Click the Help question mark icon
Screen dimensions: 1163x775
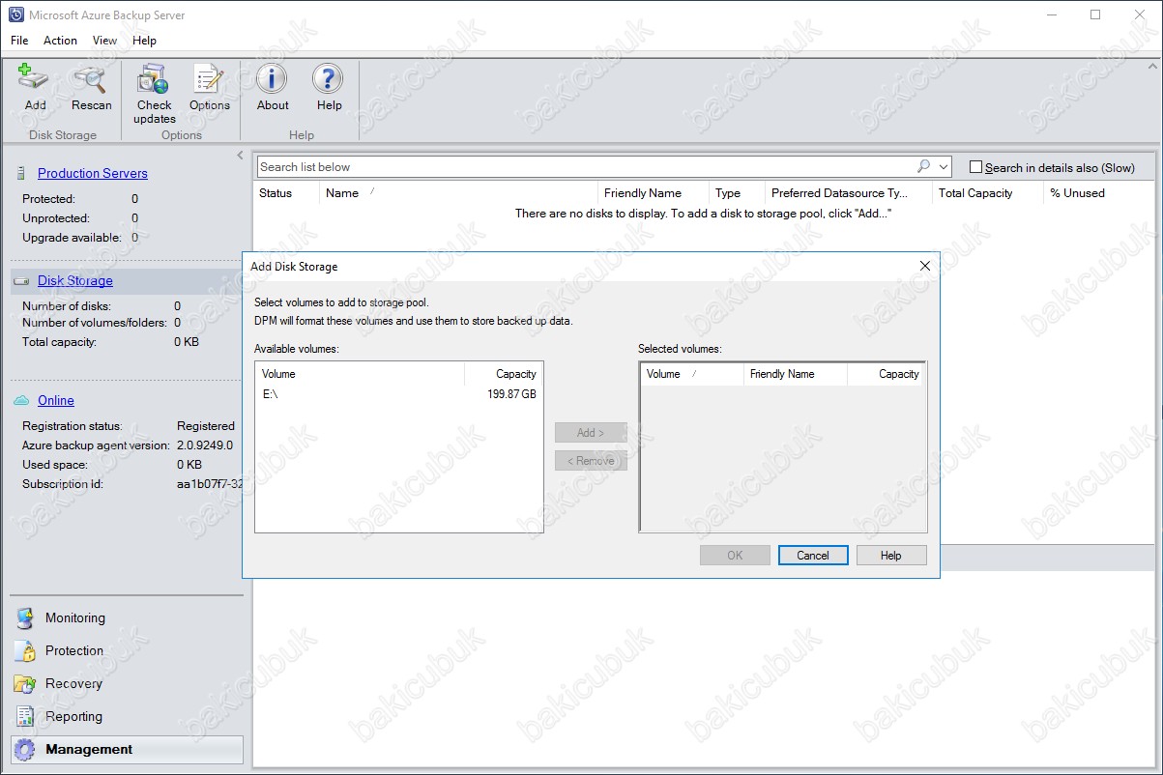coord(328,79)
